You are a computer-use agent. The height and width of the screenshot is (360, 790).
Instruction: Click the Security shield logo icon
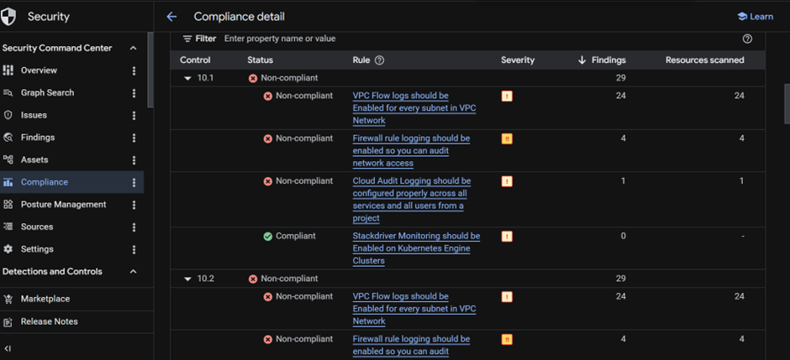pyautogui.click(x=8, y=17)
